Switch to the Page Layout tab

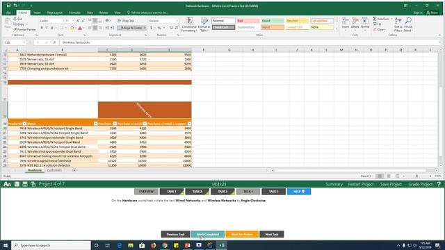coord(54,12)
